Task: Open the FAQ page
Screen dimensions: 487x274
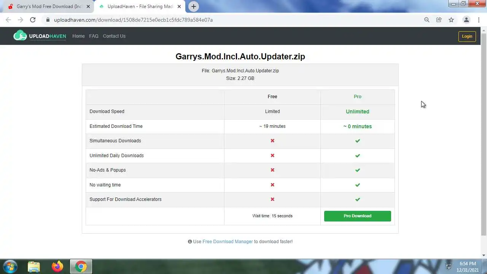Action: [94, 36]
